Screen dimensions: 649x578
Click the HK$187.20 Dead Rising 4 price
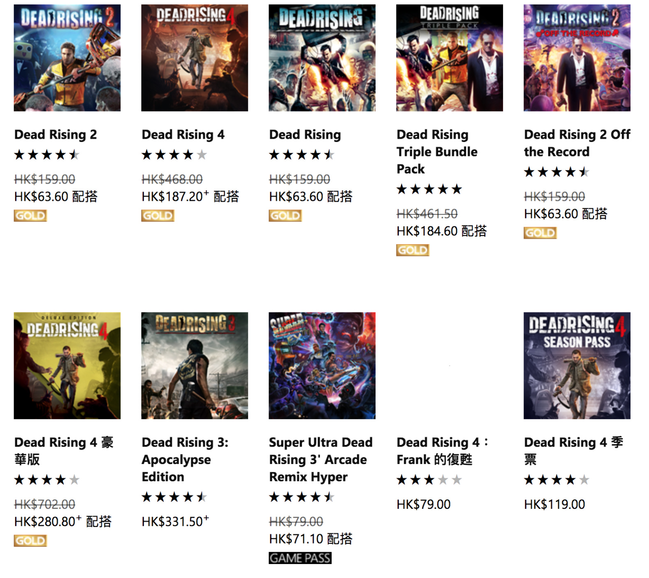(172, 197)
